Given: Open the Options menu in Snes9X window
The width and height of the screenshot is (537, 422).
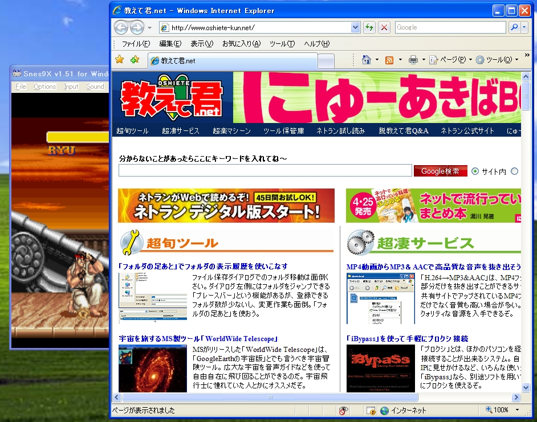Looking at the screenshot, I should click(45, 87).
